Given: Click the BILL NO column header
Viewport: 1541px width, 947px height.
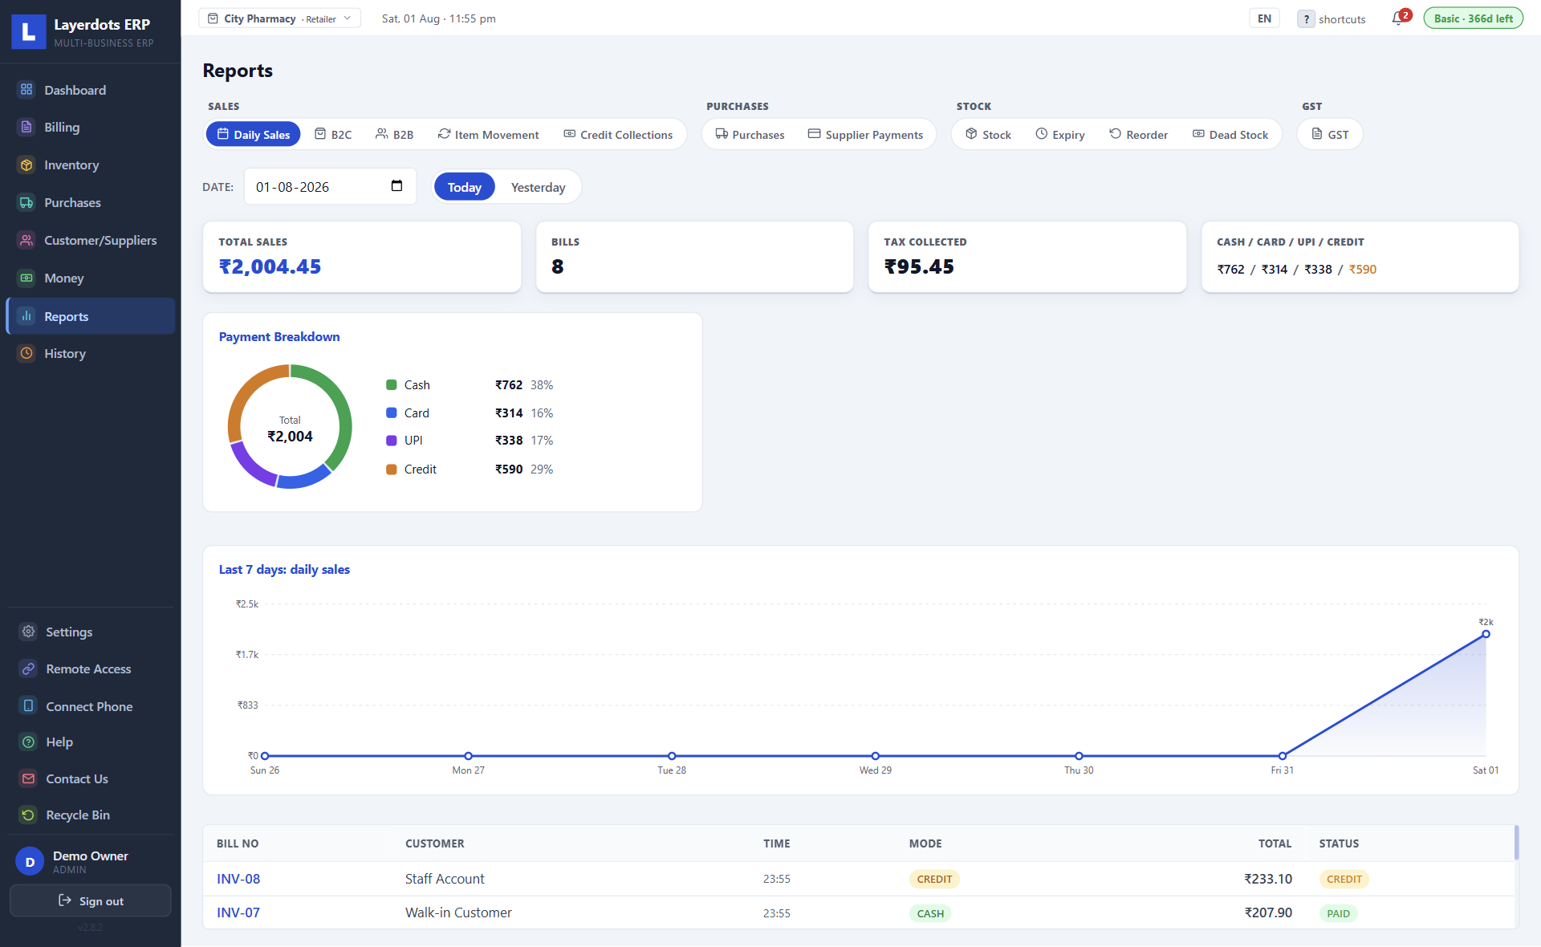Looking at the screenshot, I should 238,843.
